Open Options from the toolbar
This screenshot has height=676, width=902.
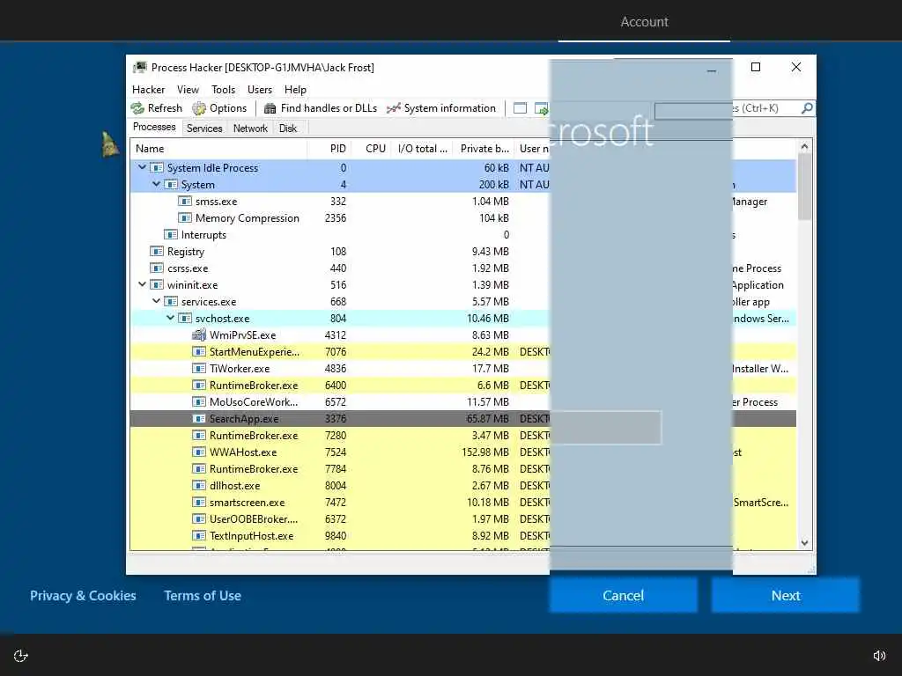(219, 108)
